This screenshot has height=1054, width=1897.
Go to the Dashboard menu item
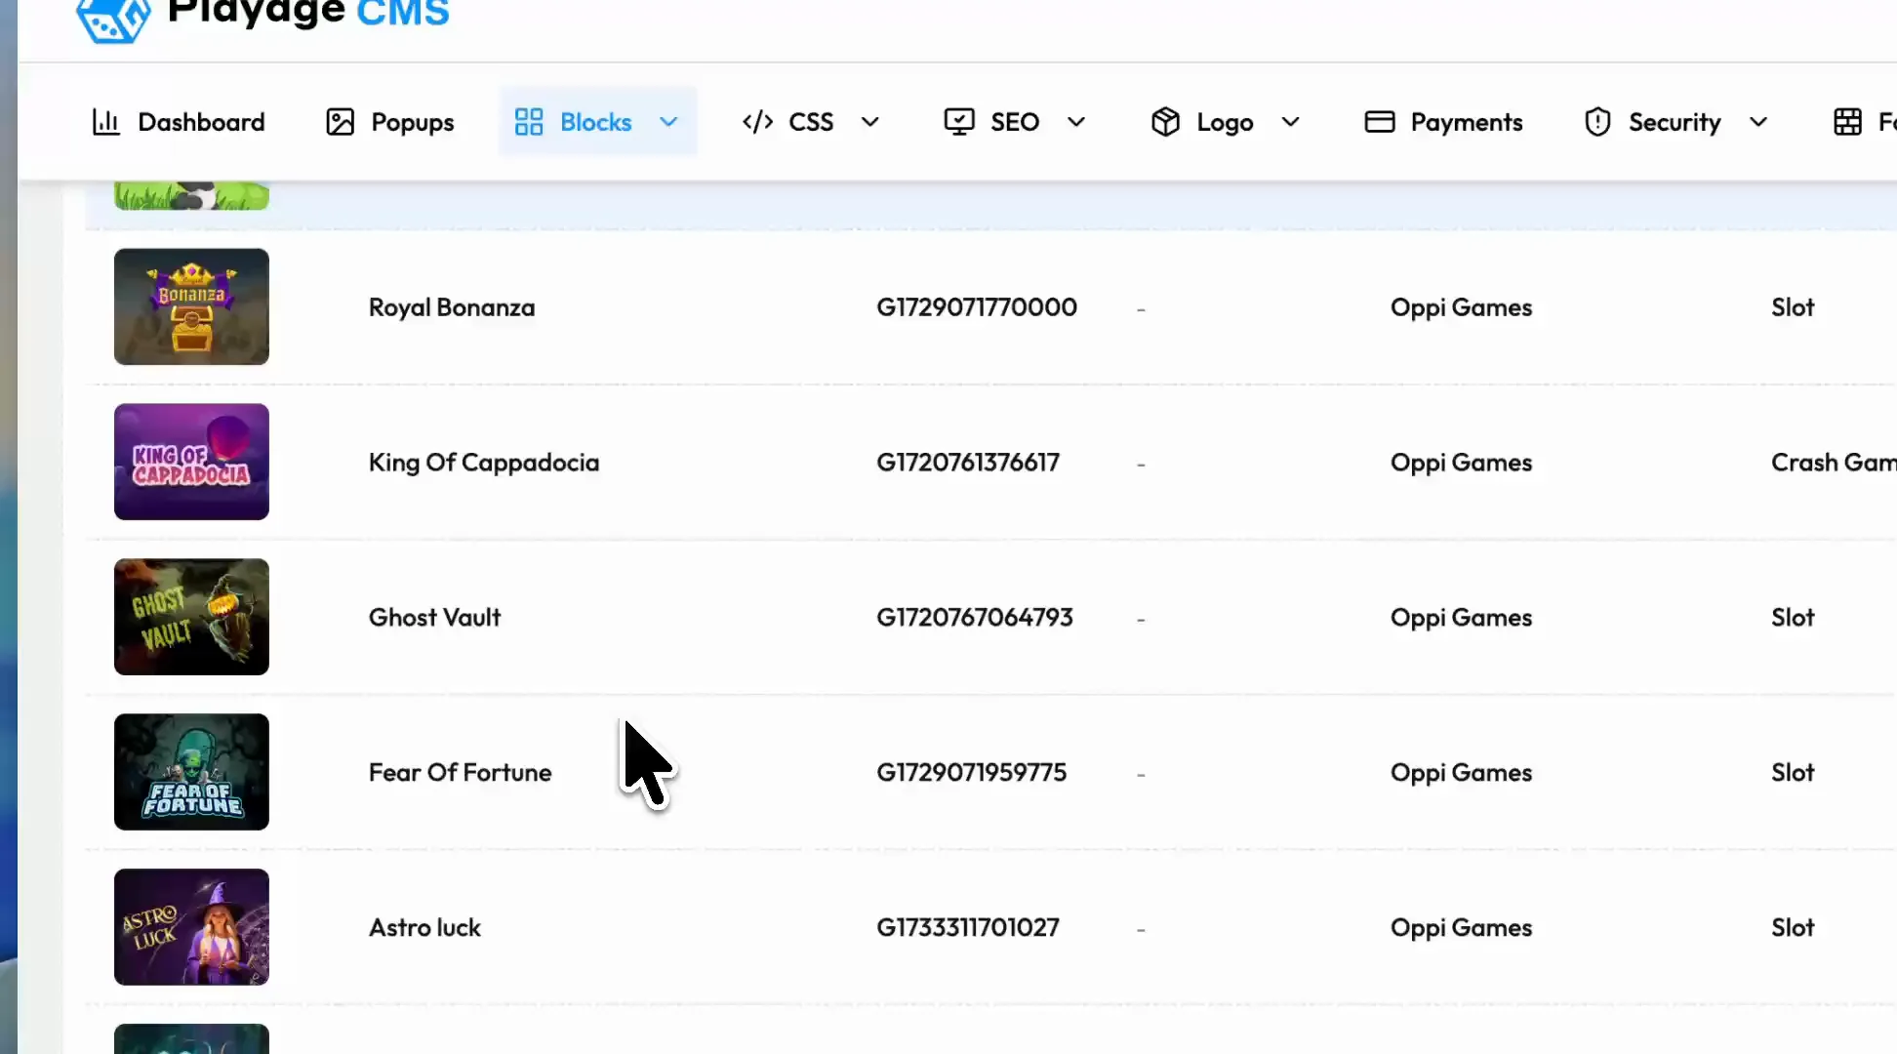click(201, 122)
